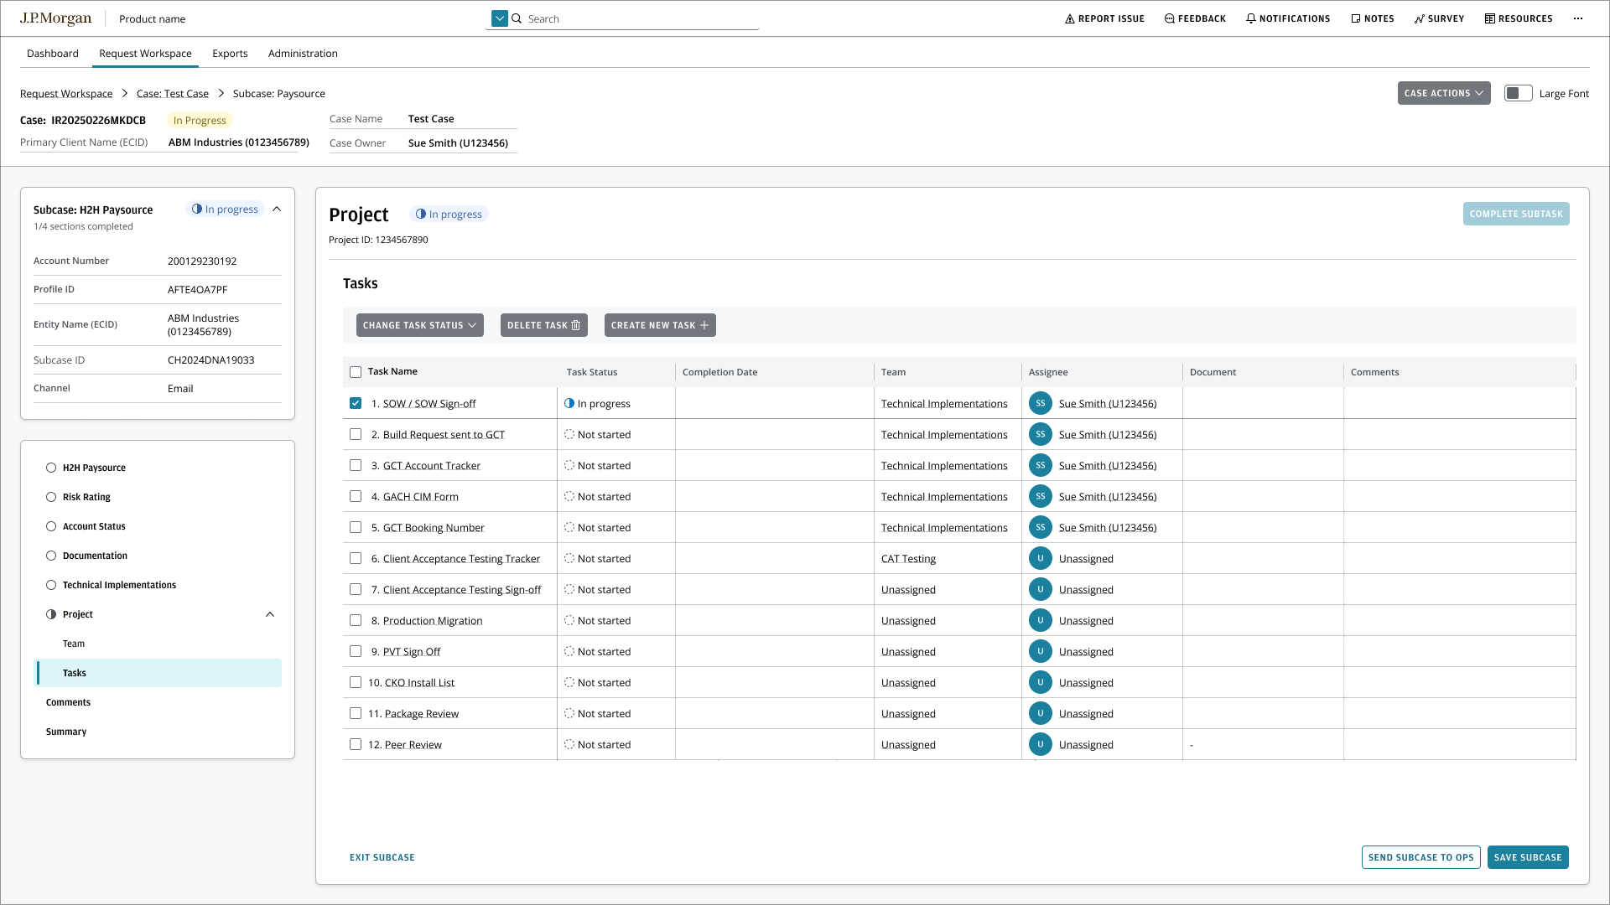This screenshot has height=905, width=1610.
Task: Click the SS avatar for SOW Sign-off
Action: tap(1040, 403)
